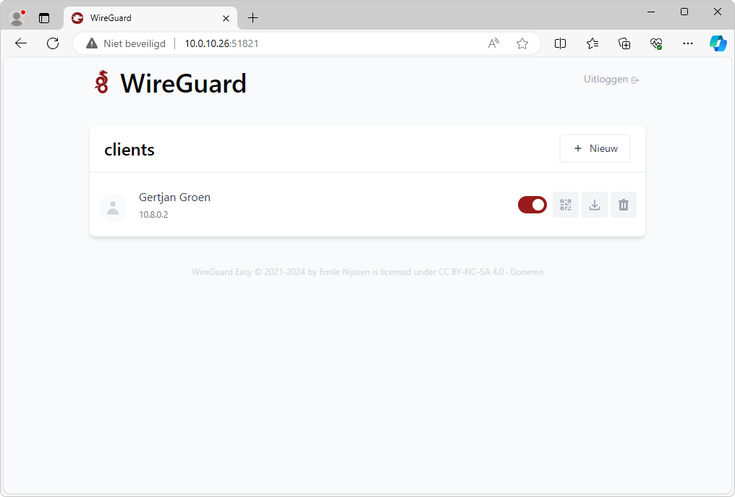Screen dimensions: 735x497
Task: Show QR code for Gertjan Groen
Action: (x=566, y=205)
